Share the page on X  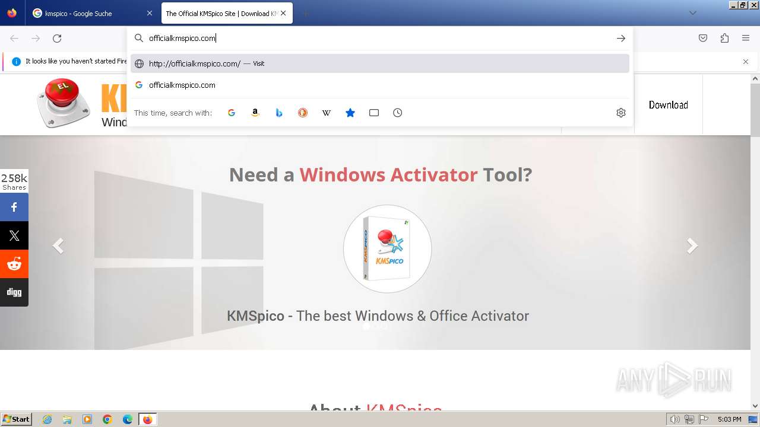coord(14,236)
